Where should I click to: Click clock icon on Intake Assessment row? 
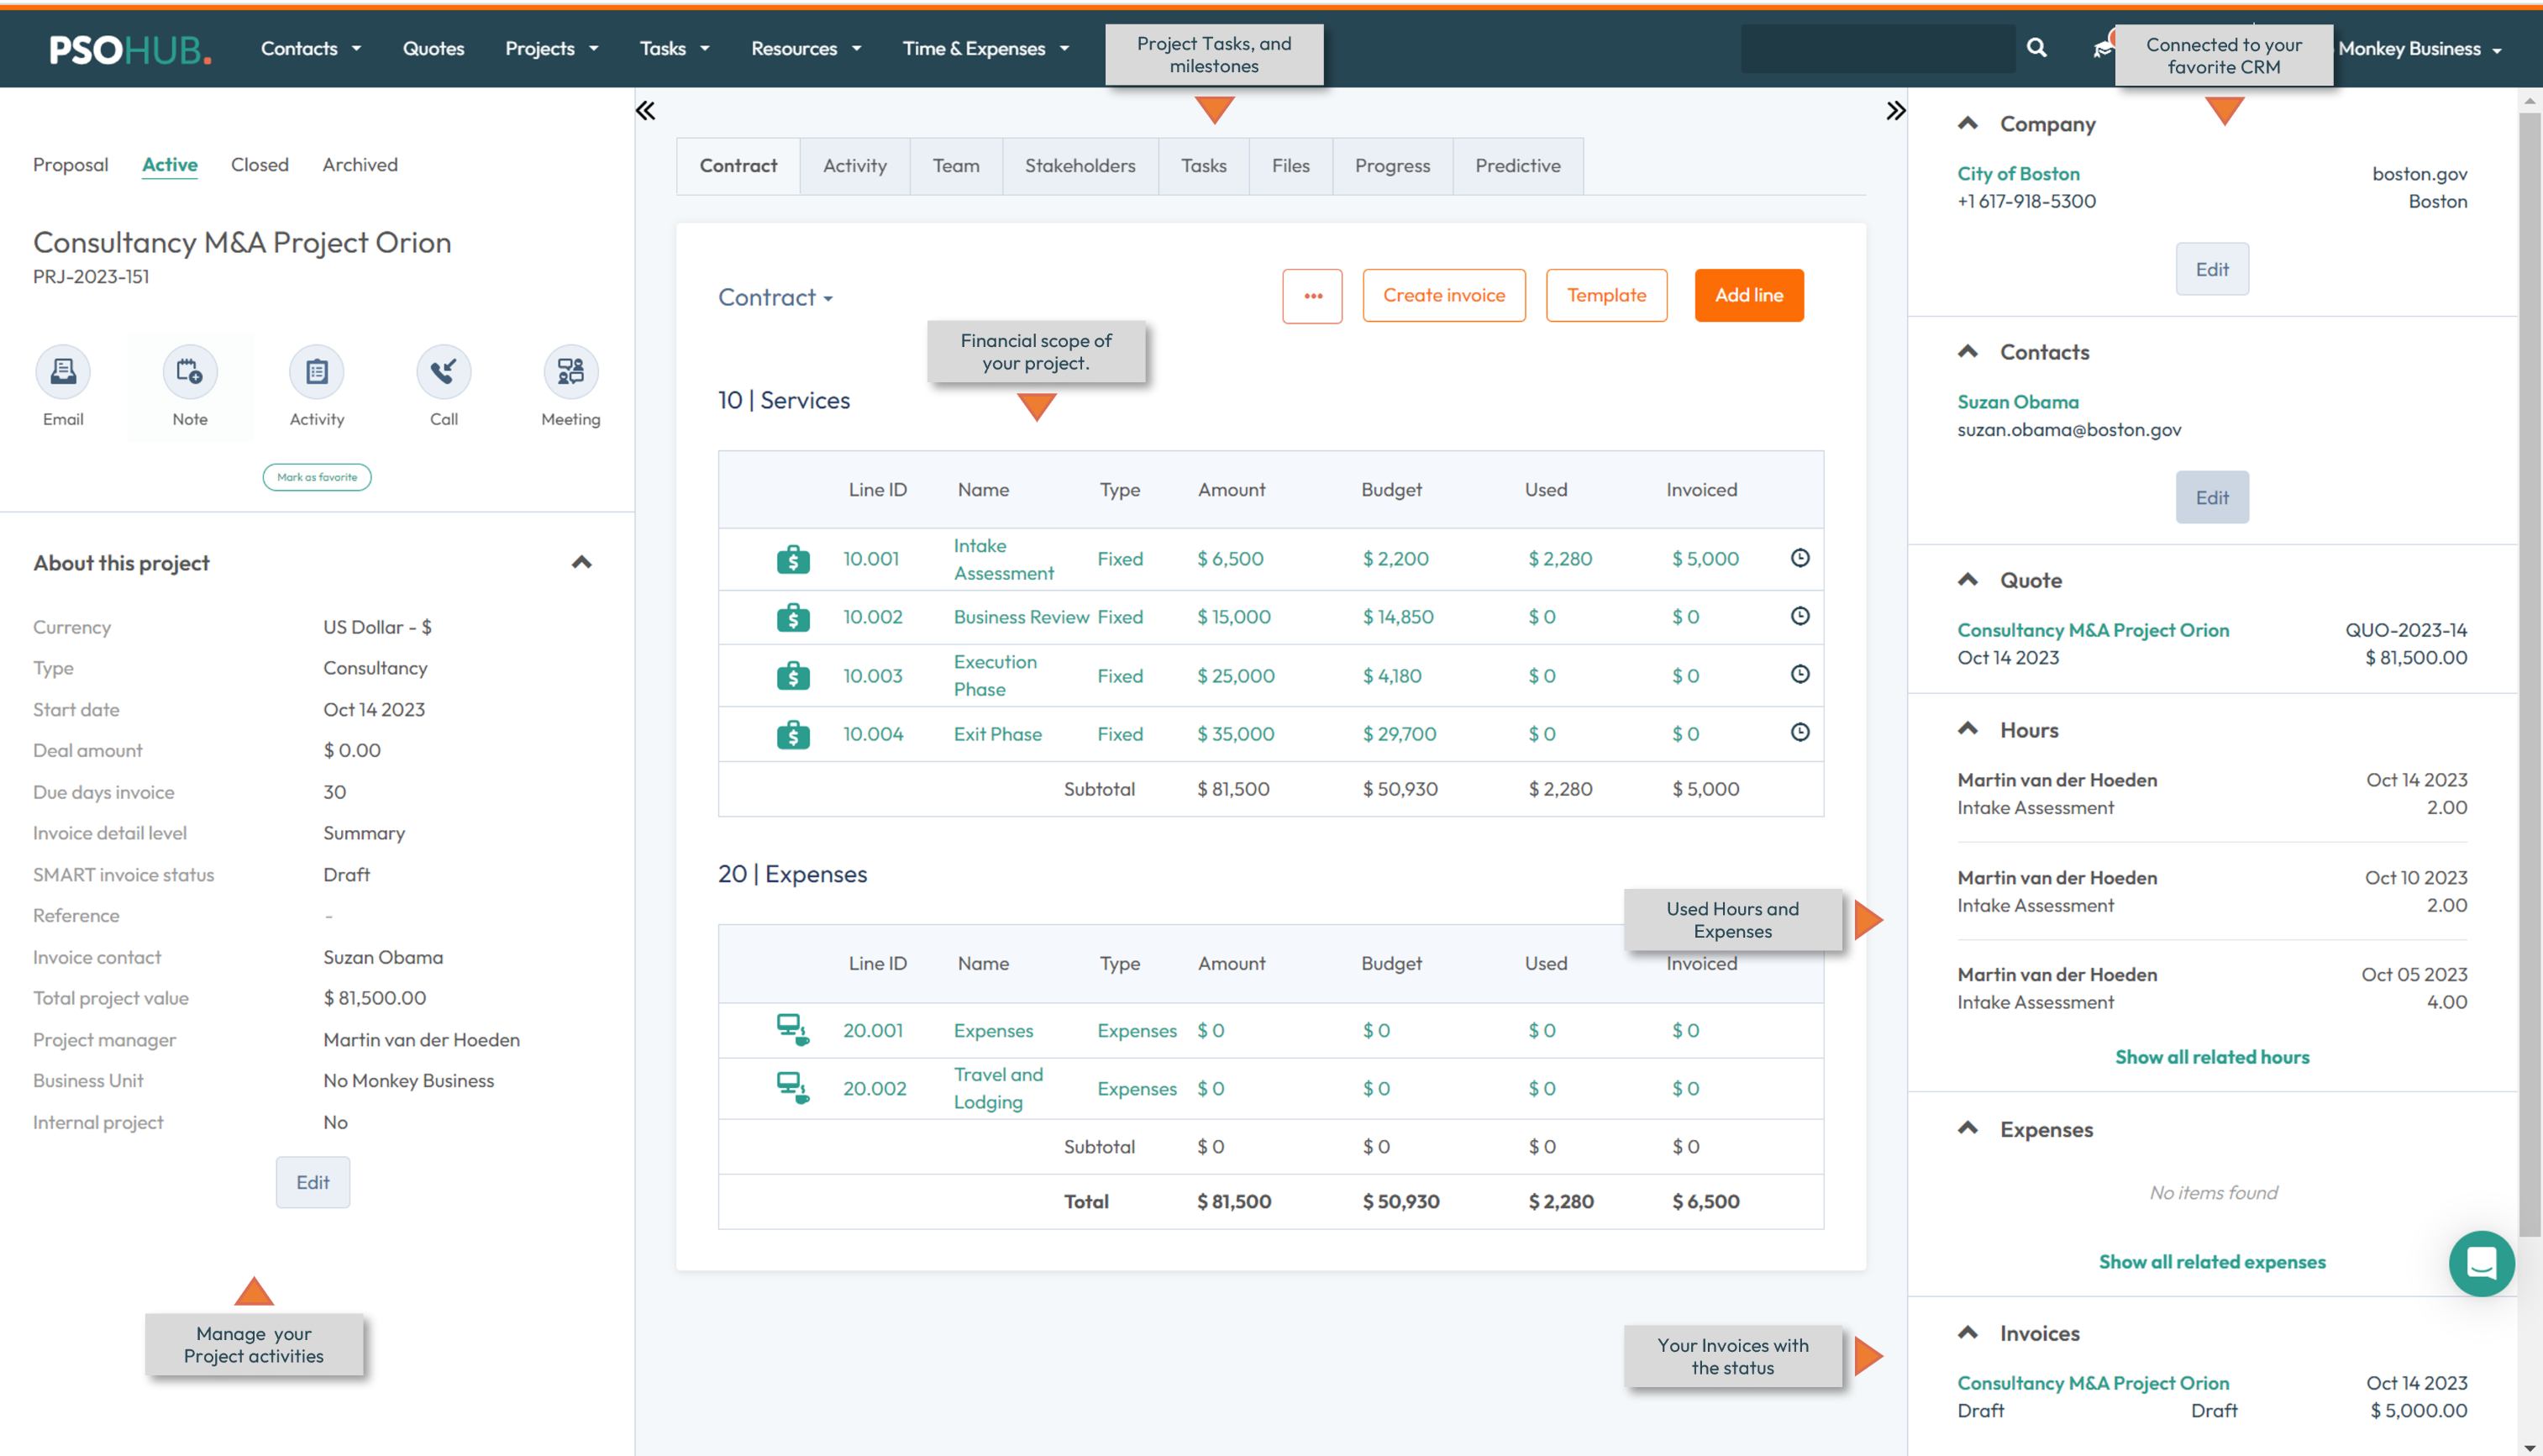coord(1800,558)
